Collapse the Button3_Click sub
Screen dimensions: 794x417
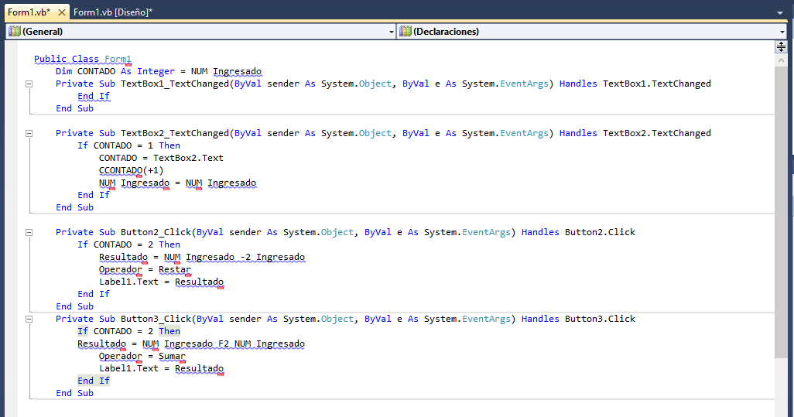coord(29,319)
